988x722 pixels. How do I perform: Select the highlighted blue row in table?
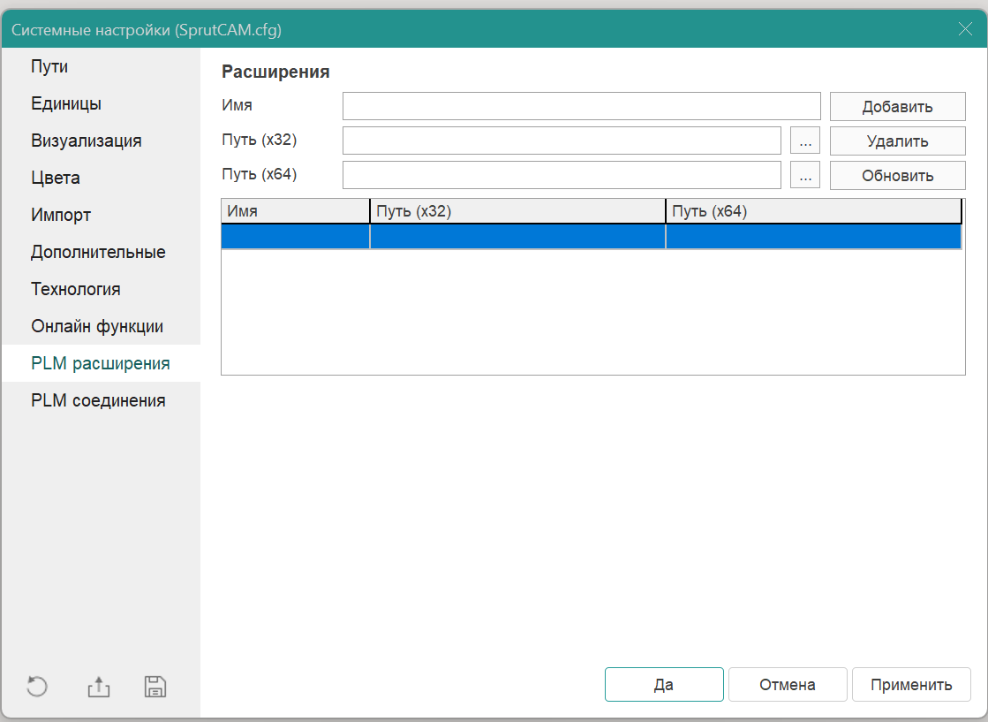(x=590, y=237)
